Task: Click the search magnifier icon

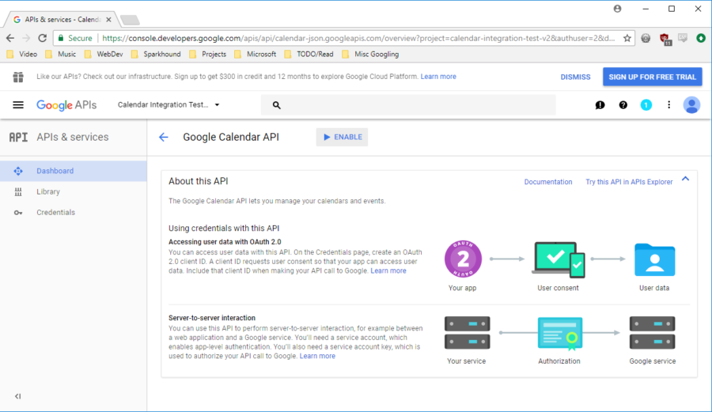Action: pyautogui.click(x=277, y=105)
